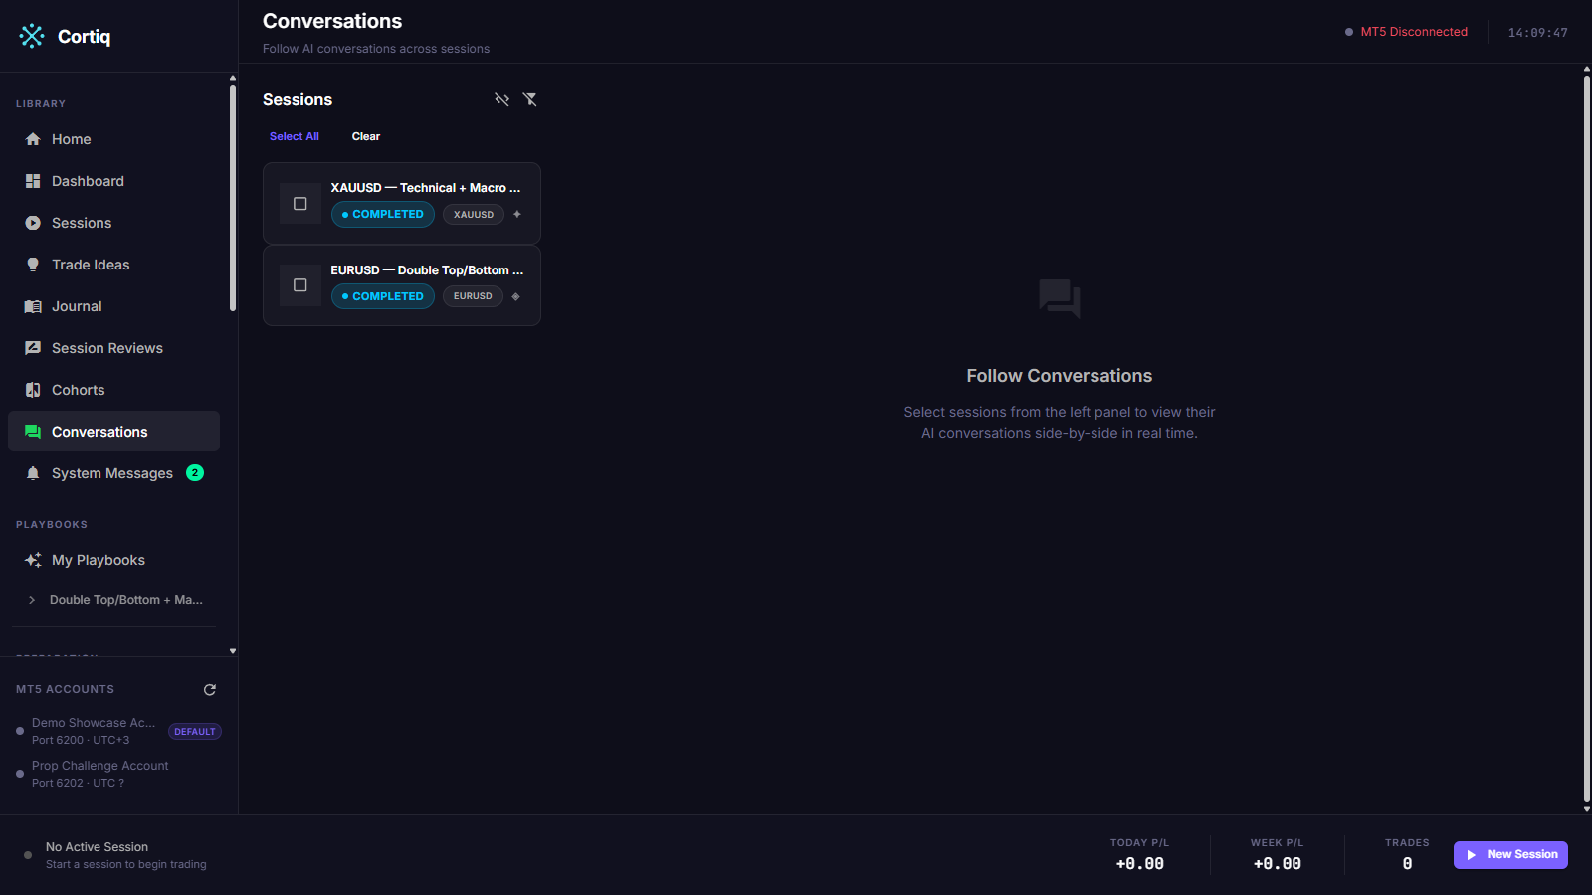
Task: Clear the session selection
Action: (x=366, y=136)
